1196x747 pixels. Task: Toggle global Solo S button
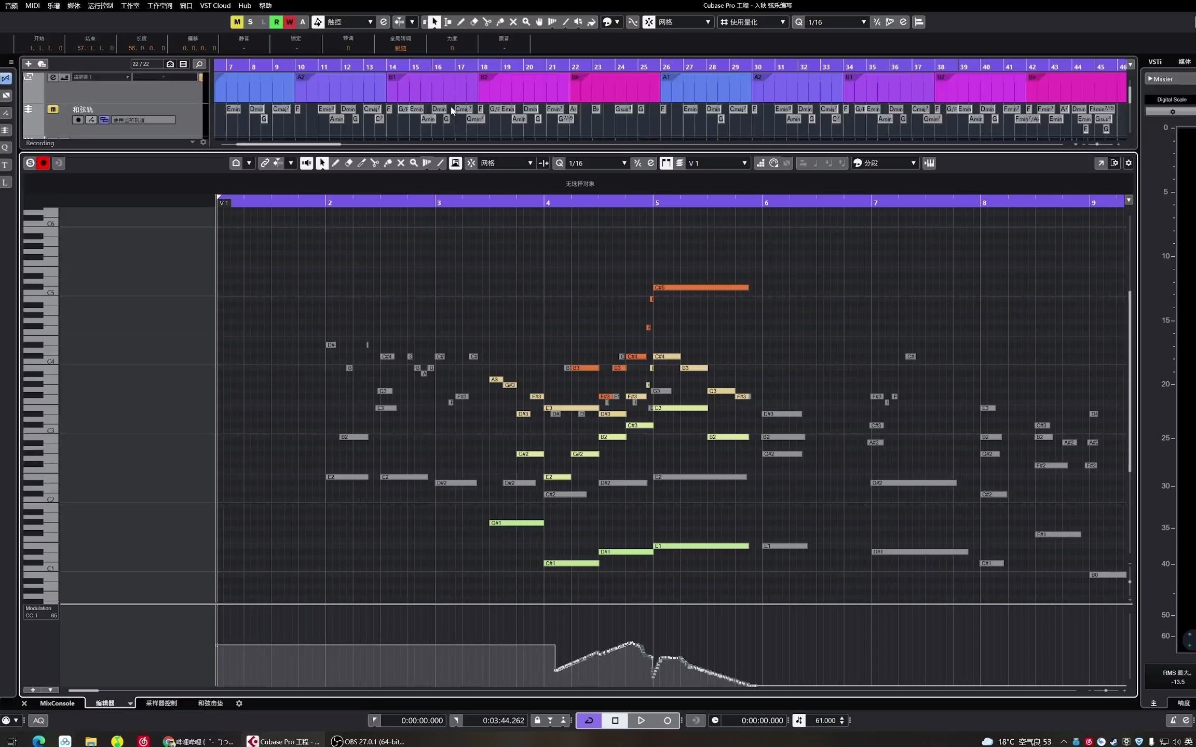(x=250, y=22)
